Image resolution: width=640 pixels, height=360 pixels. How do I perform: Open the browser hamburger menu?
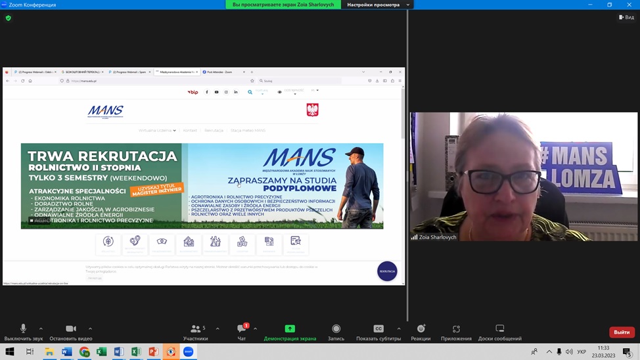point(400,81)
